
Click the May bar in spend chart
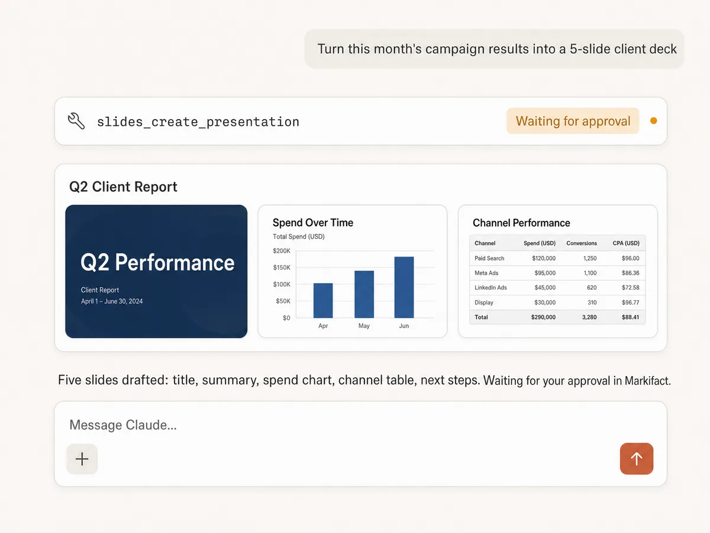(364, 294)
